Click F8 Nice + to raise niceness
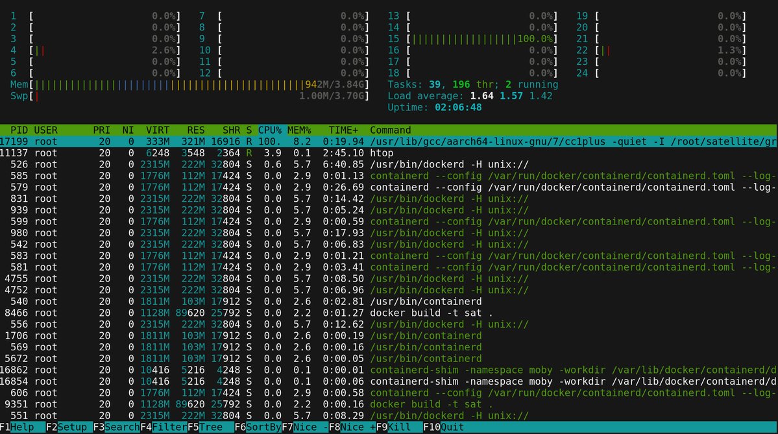The width and height of the screenshot is (778, 434). (x=352, y=427)
